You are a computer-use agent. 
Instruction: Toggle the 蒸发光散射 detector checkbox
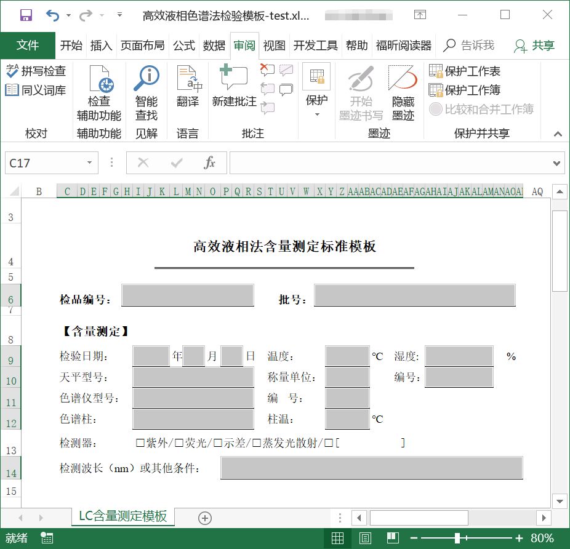pos(257,443)
